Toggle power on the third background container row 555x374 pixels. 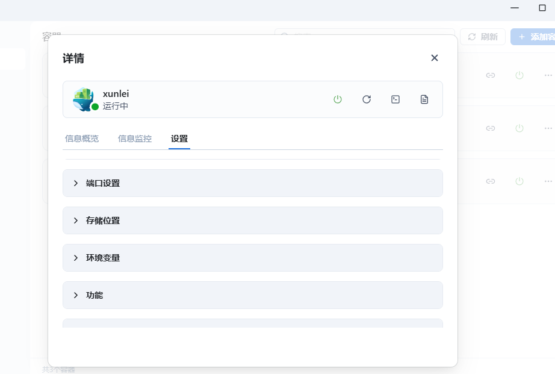coord(519,181)
